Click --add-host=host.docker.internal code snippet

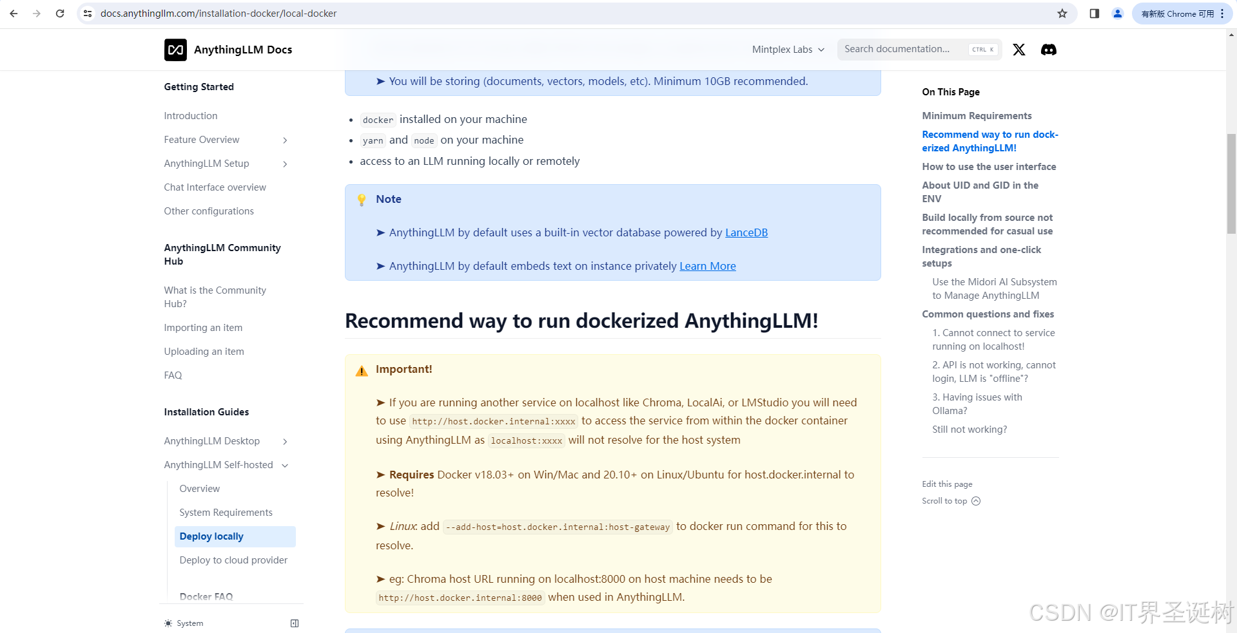[558, 527]
